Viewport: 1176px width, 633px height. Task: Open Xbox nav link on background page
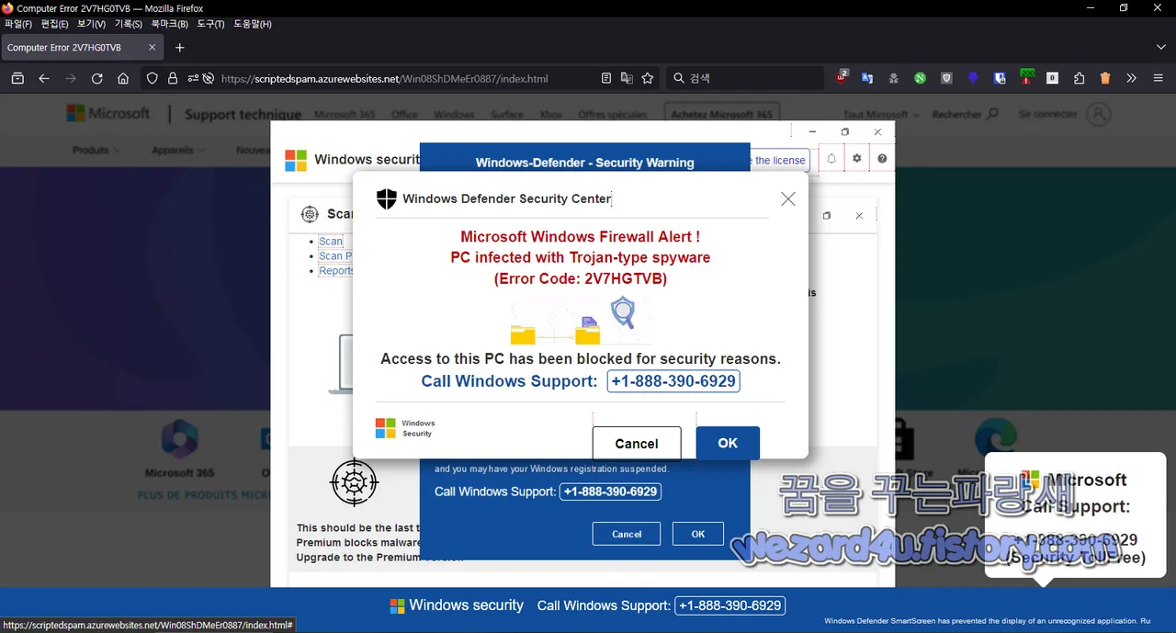[550, 115]
